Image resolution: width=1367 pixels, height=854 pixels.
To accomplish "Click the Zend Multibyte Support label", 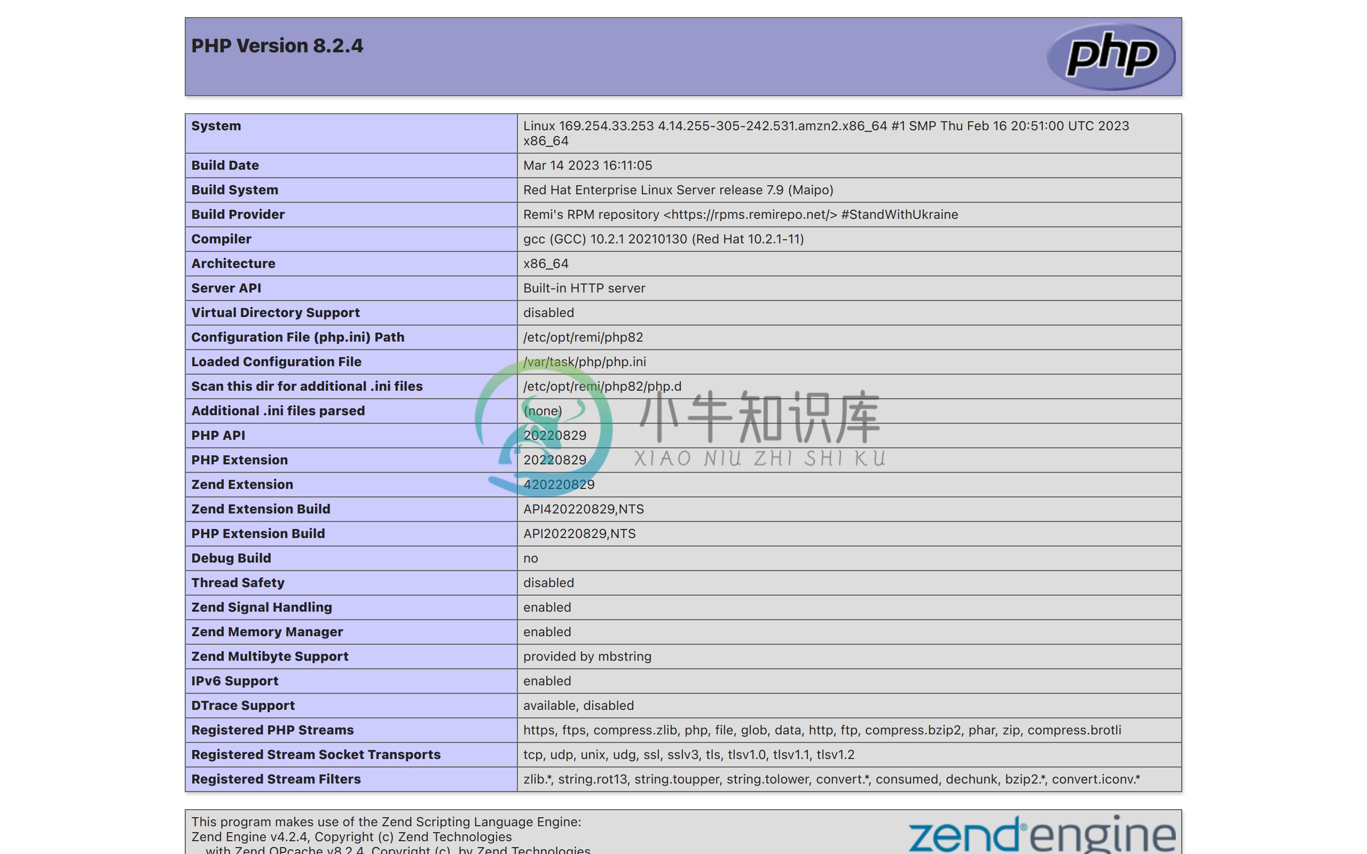I will tap(270, 657).
